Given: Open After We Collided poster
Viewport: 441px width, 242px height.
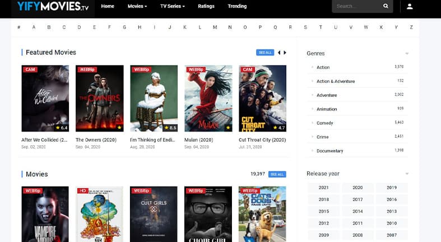Looking at the screenshot, I should click(45, 99).
